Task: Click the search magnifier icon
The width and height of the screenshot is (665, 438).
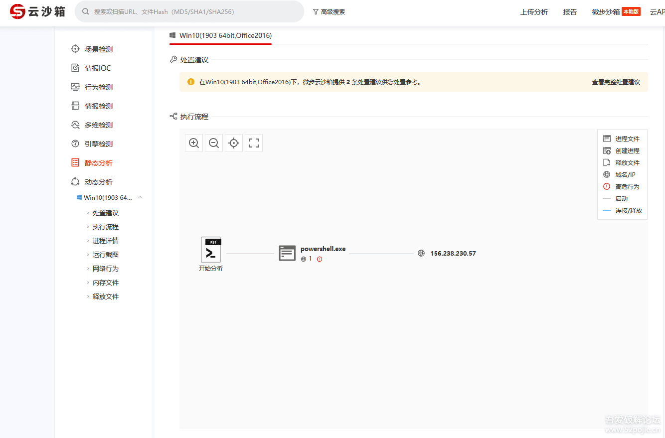Action: pyautogui.click(x=86, y=11)
